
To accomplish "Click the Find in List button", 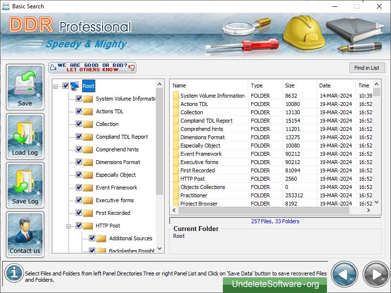I will point(367,68).
